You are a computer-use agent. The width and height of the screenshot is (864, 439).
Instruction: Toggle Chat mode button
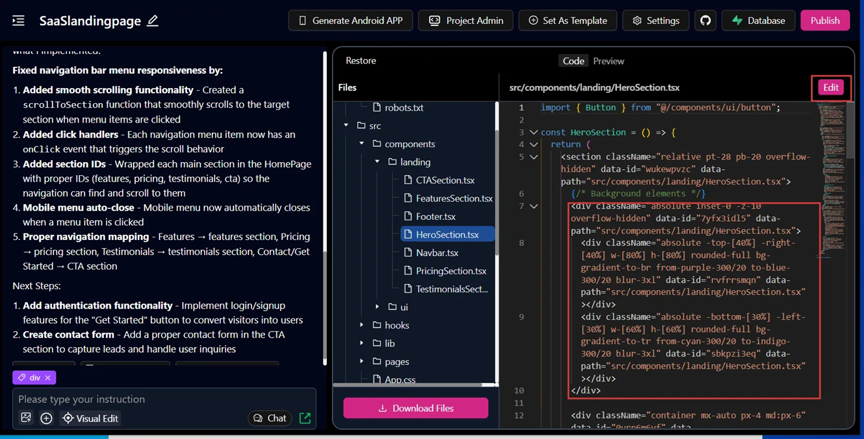point(270,418)
